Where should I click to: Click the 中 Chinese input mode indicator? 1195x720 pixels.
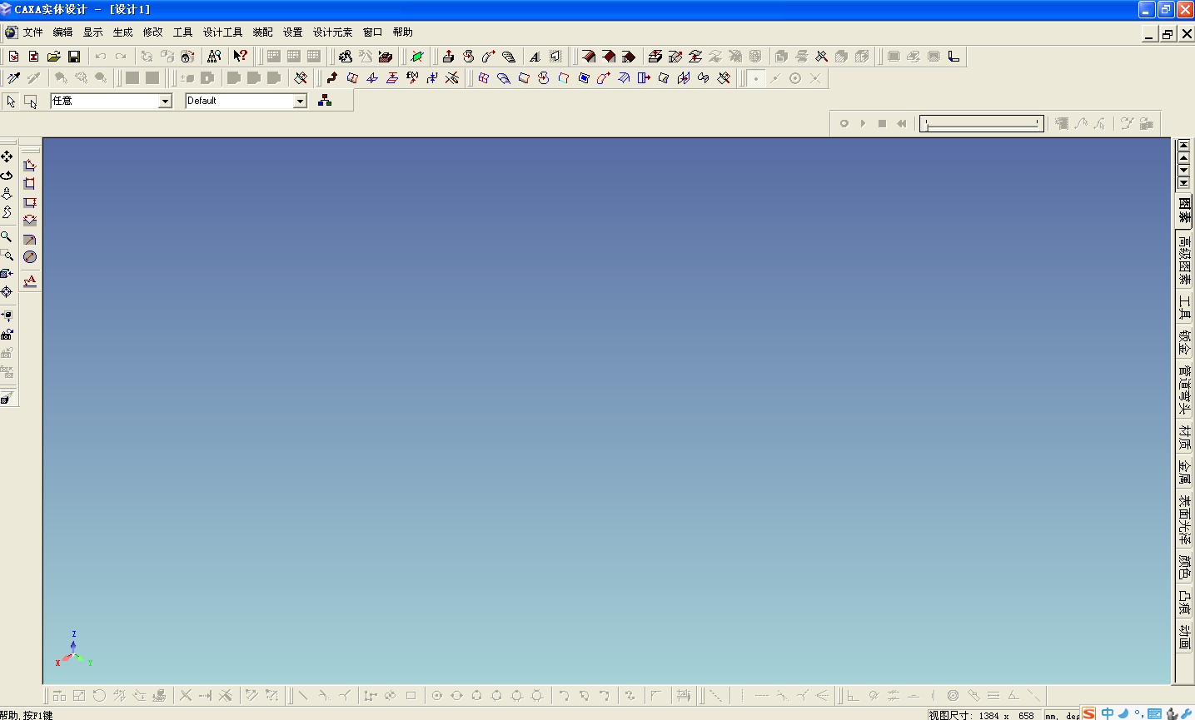(1107, 713)
